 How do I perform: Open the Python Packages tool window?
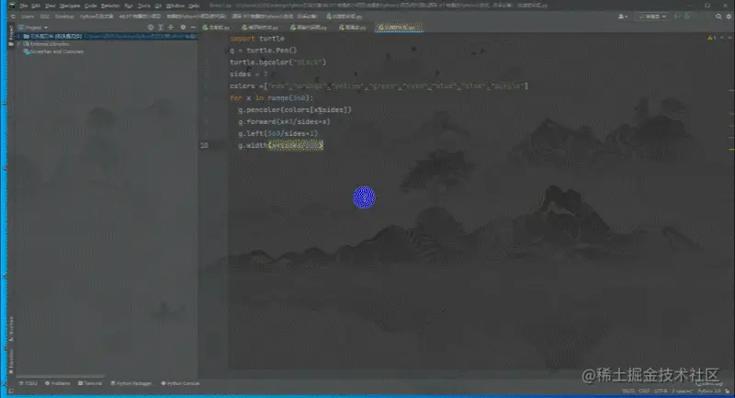pos(130,383)
